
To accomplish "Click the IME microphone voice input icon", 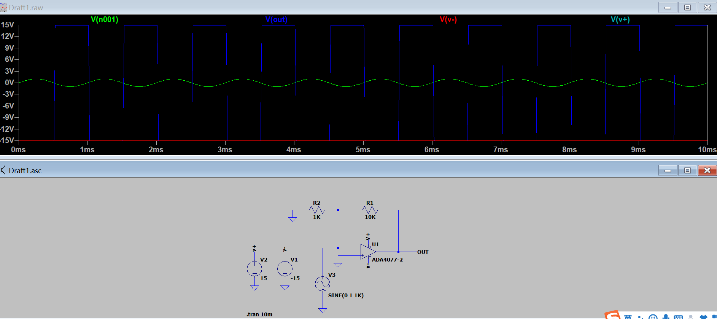I will coord(666,317).
